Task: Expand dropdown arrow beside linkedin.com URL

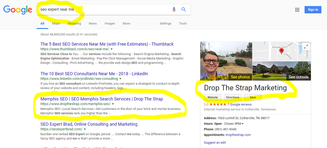Action: point(120,79)
